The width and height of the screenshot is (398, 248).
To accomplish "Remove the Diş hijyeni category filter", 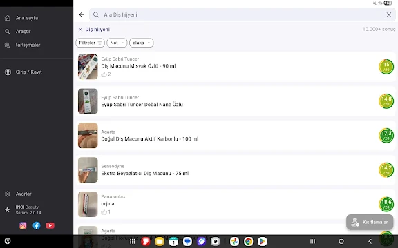I will point(80,30).
